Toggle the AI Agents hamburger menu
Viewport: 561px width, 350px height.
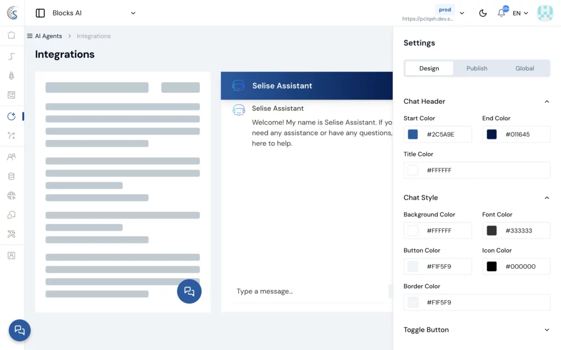(x=30, y=36)
